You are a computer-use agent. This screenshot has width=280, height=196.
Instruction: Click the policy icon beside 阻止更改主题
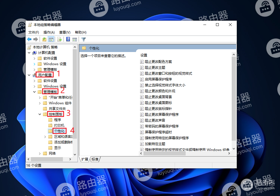pos(142,68)
